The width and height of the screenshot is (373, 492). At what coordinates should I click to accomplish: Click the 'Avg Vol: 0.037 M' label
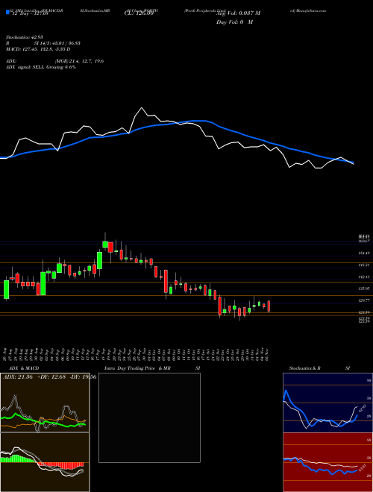pyautogui.click(x=238, y=13)
